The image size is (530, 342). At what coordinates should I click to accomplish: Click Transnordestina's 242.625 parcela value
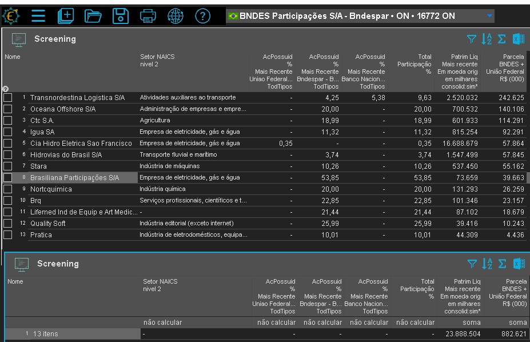511,98
